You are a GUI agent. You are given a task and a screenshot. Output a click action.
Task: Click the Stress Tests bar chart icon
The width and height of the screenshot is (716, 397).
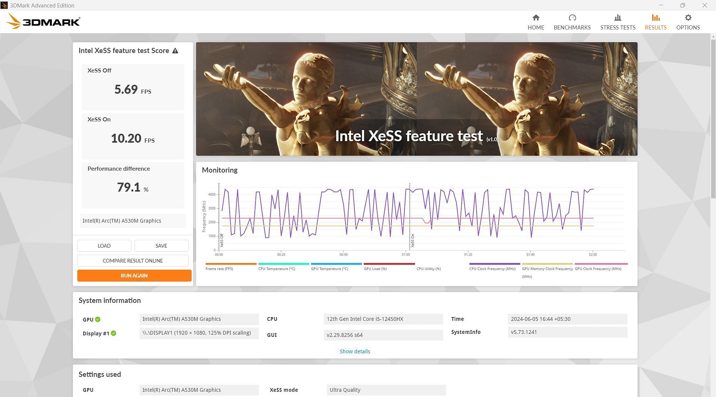[617, 18]
